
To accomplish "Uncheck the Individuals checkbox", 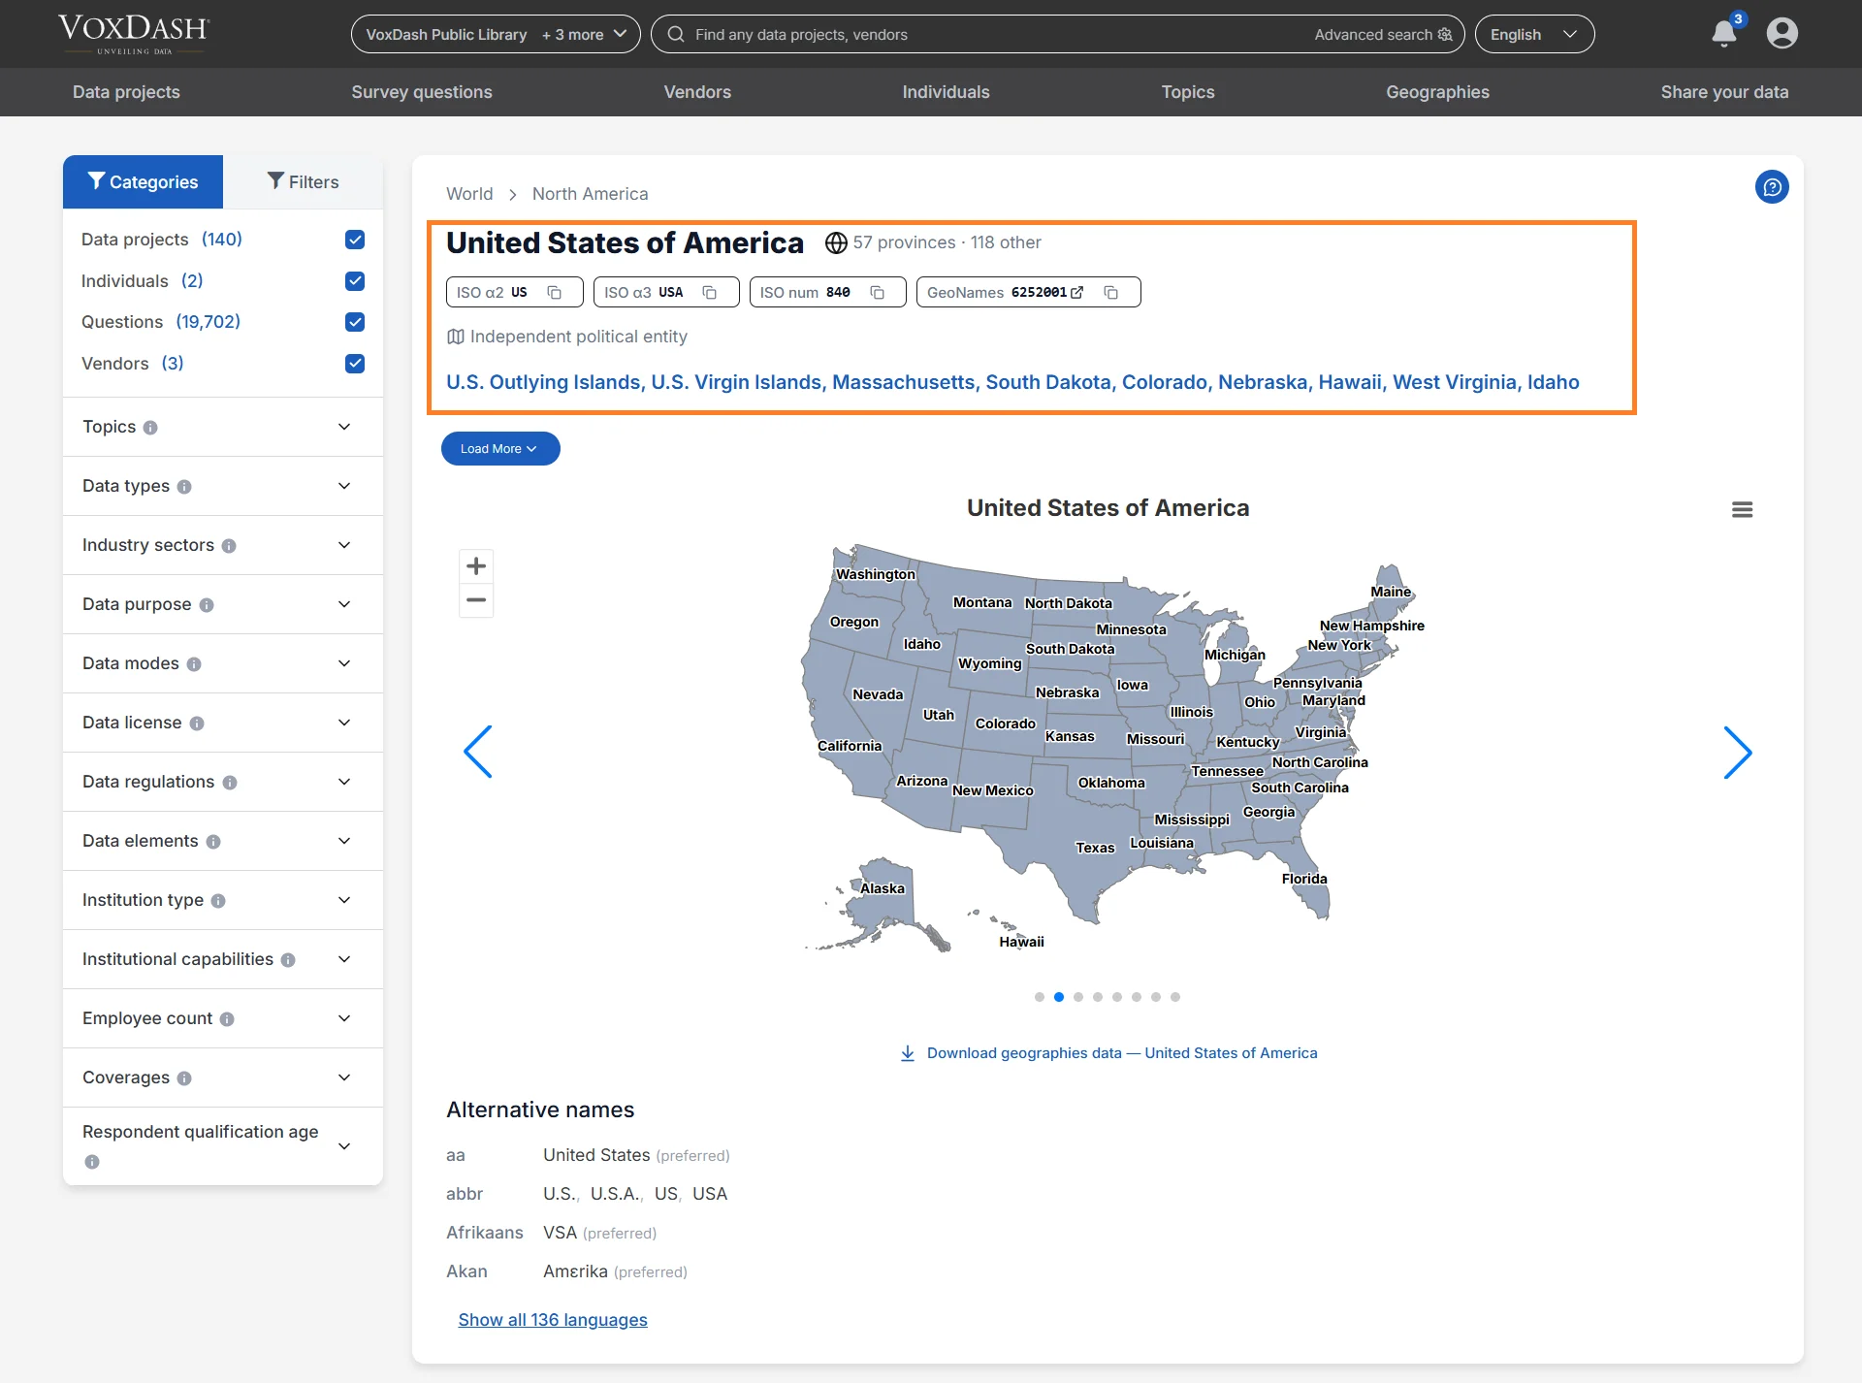I will 355,281.
